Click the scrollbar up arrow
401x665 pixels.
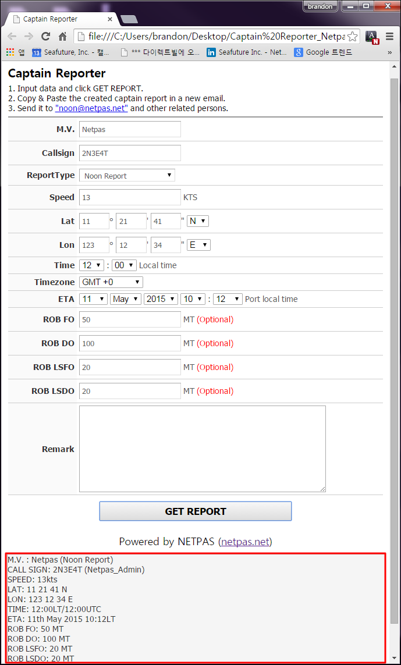pyautogui.click(x=394, y=66)
